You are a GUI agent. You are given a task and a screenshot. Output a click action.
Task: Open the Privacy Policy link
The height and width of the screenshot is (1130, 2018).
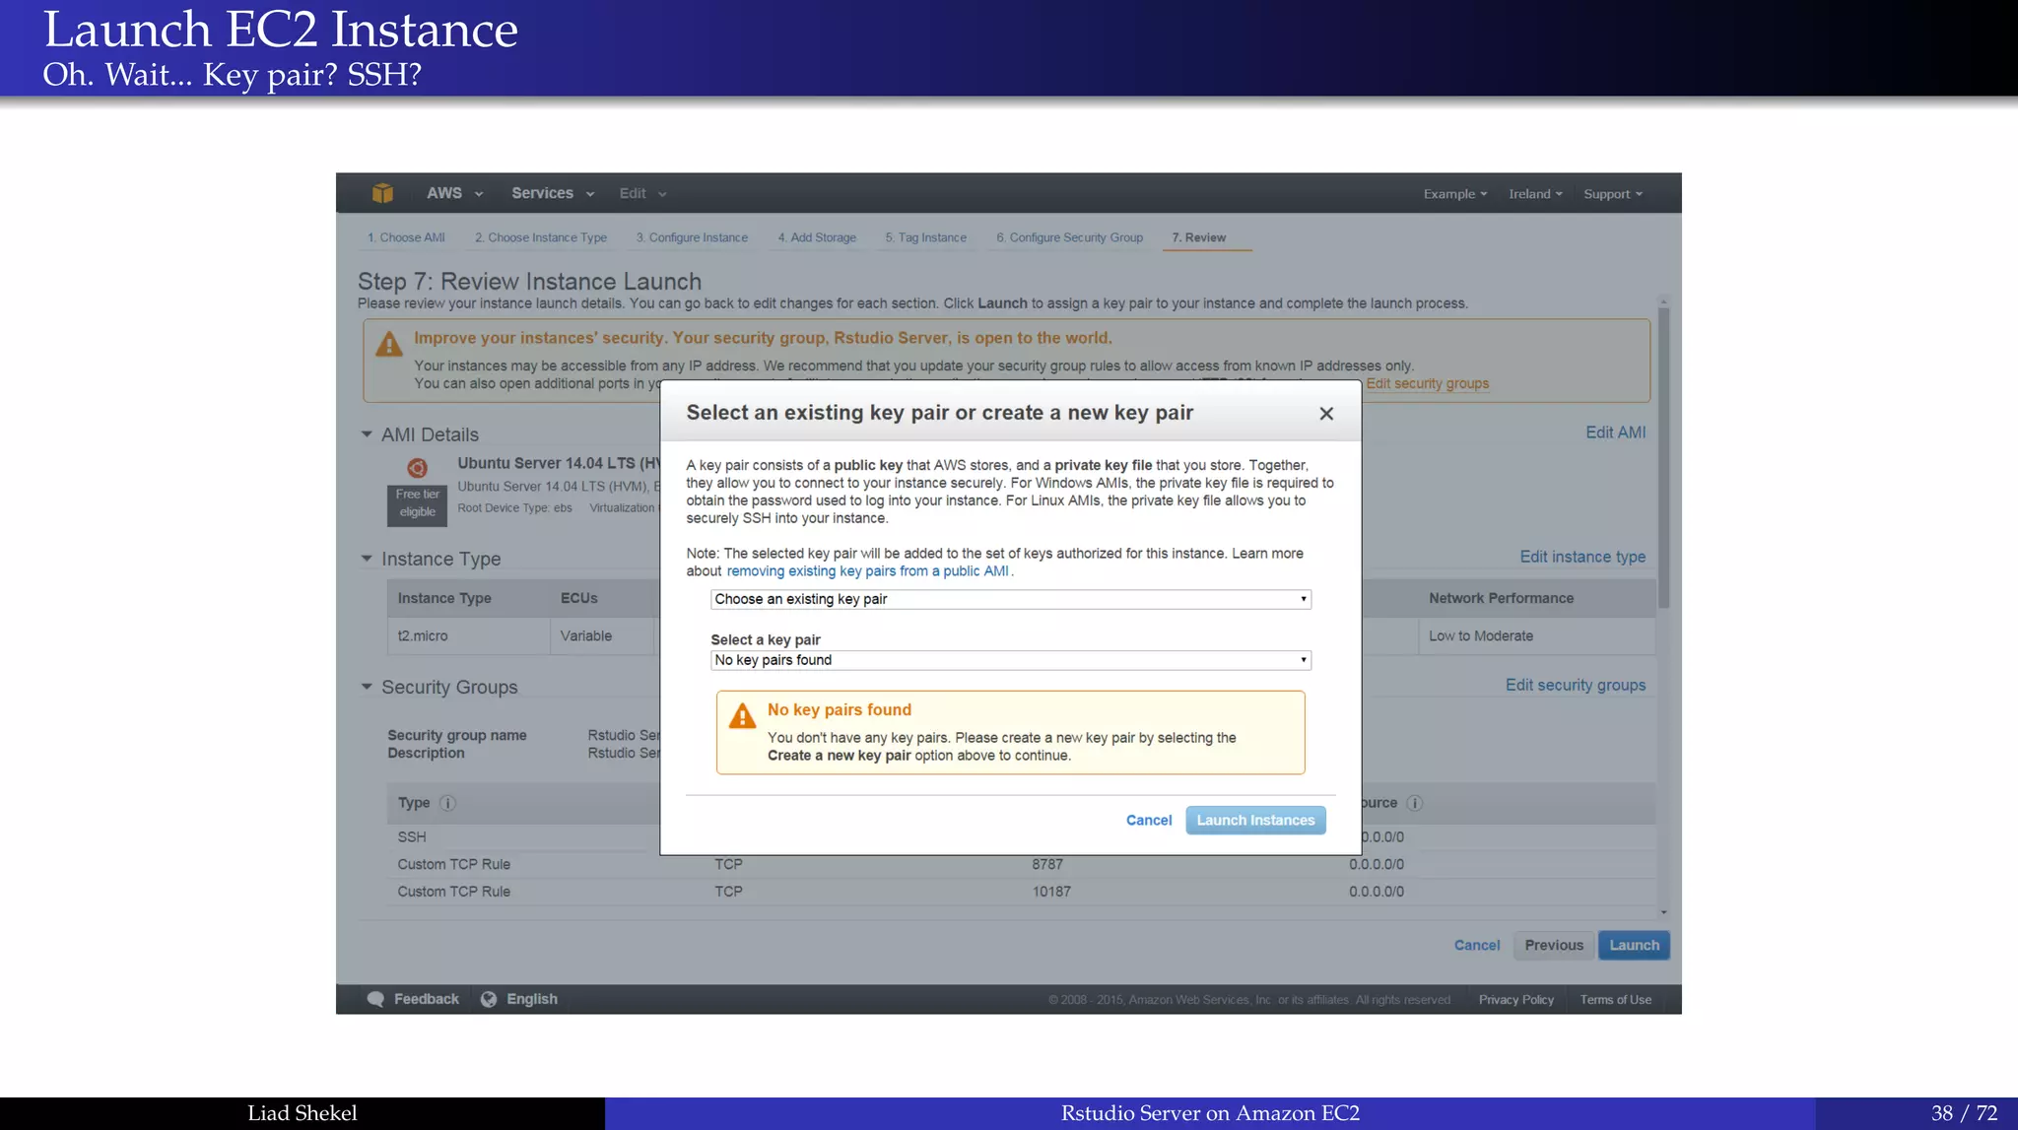click(x=1515, y=1000)
